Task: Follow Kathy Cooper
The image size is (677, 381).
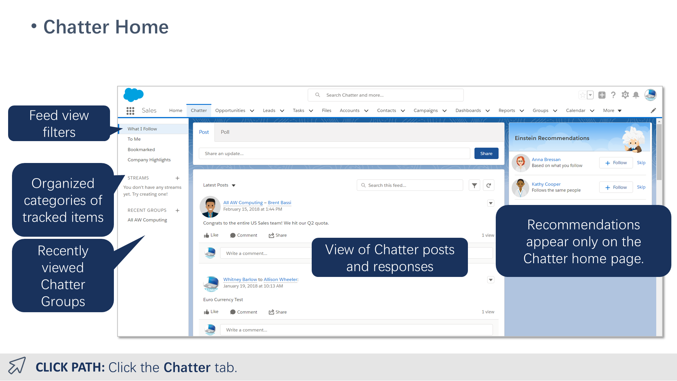Action: click(x=616, y=187)
